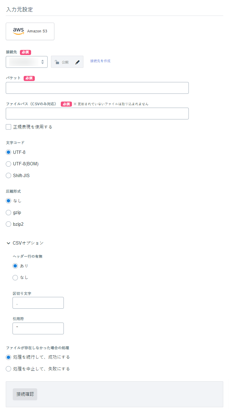This screenshot has height=415, width=229.
Task: Click the up-down arrows on the 接続先 selector
Action: click(43, 62)
